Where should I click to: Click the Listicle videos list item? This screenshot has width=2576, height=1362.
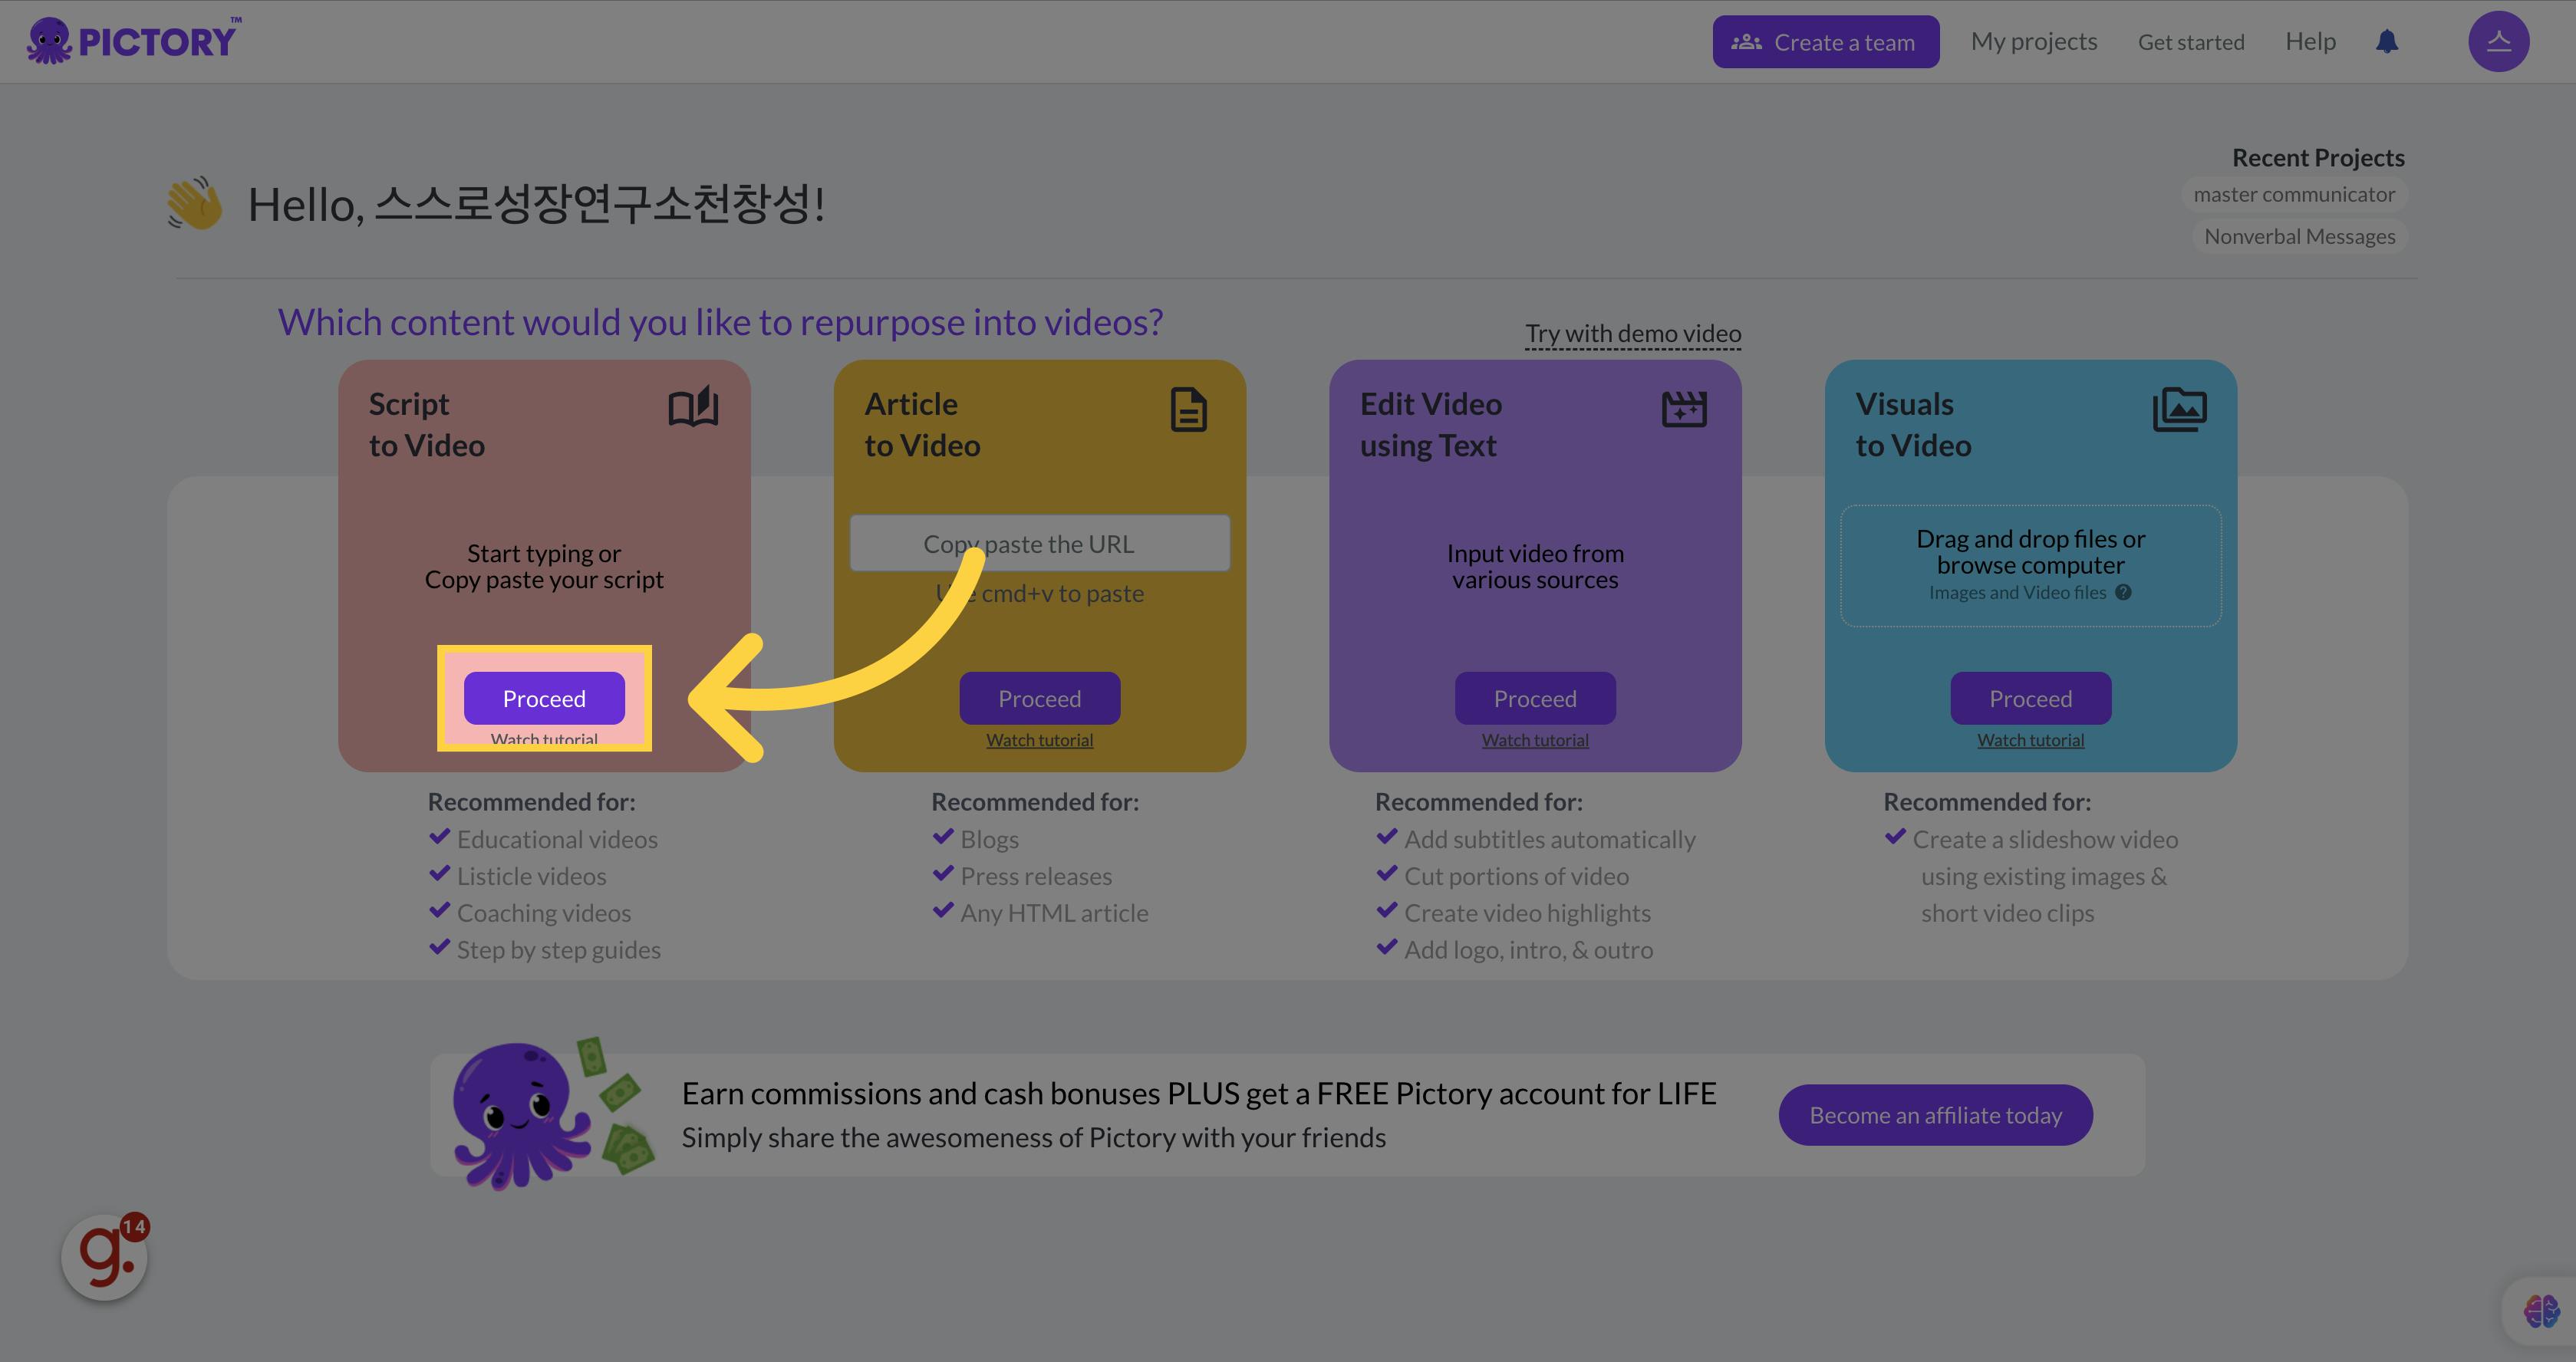coord(531,876)
